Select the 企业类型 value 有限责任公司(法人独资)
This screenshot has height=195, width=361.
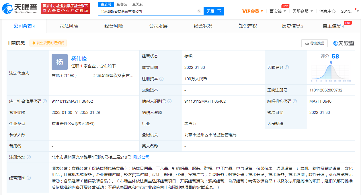point(73,124)
